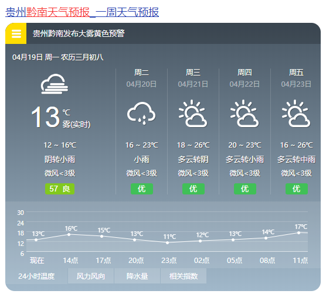Click the 阴转小雨 forecast text

coord(60,159)
